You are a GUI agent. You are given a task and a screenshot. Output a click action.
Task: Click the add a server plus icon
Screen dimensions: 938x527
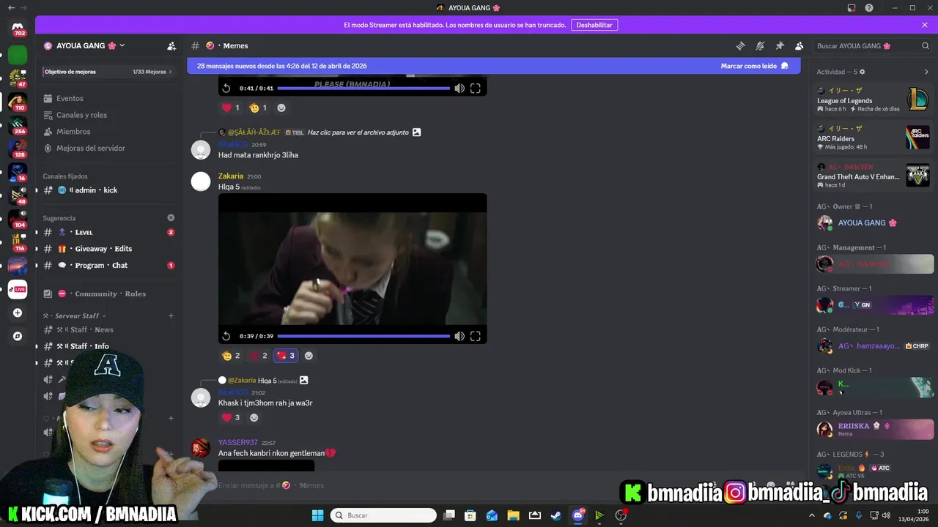tap(18, 313)
